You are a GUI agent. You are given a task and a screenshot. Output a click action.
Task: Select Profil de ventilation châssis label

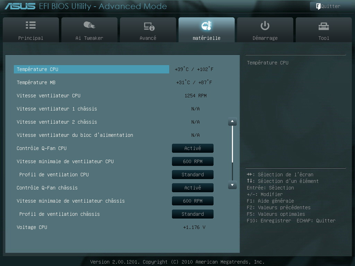coord(60,214)
